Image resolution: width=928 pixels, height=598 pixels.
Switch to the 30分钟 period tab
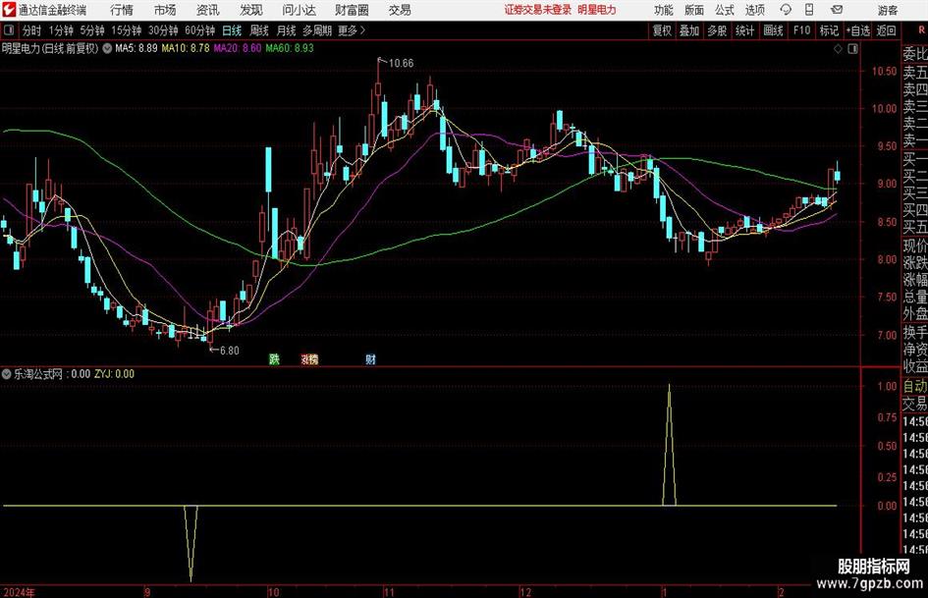click(163, 30)
